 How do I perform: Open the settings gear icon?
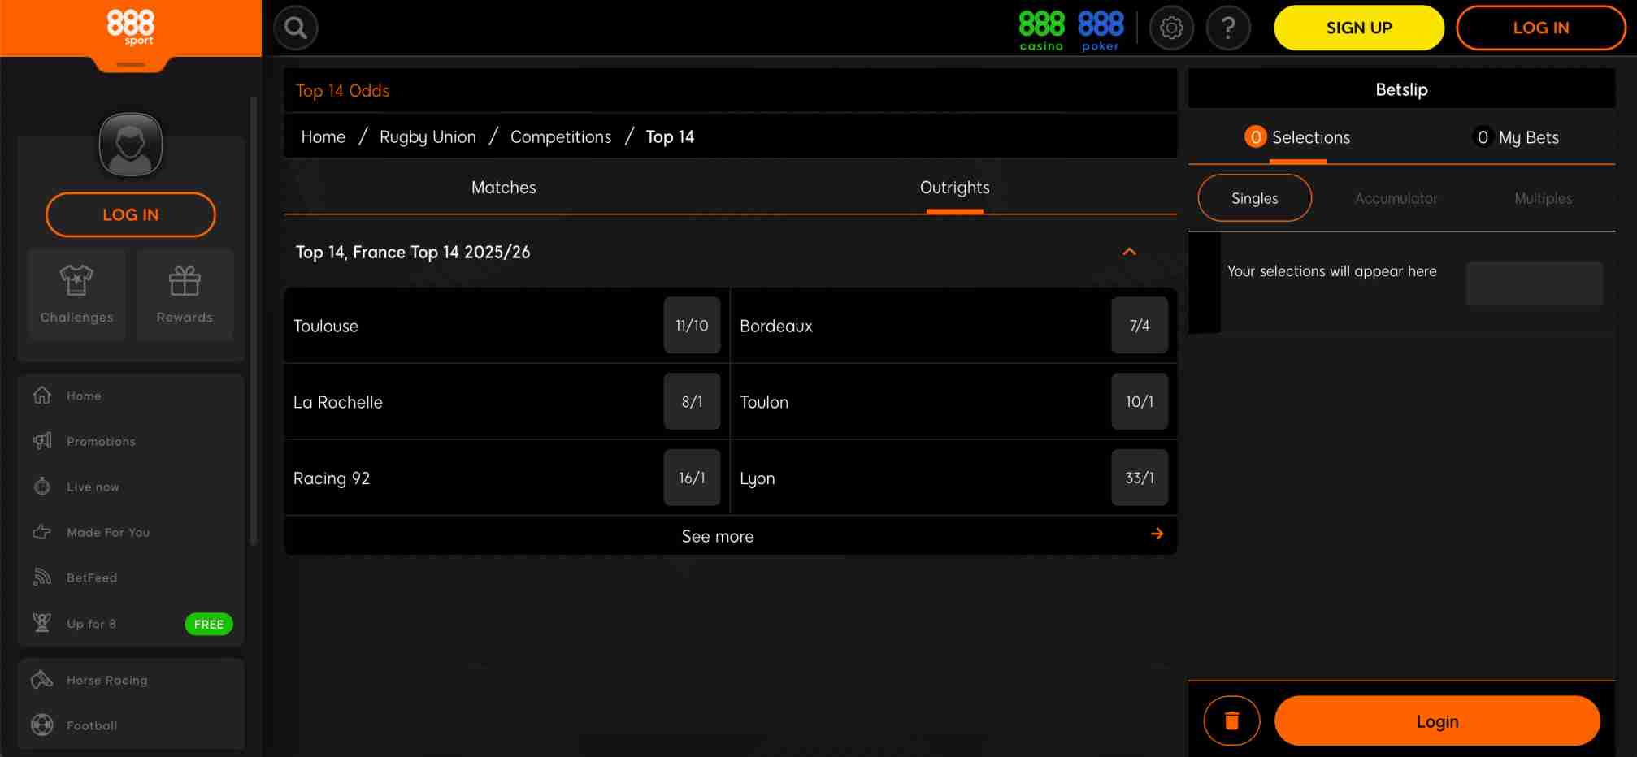[1171, 28]
